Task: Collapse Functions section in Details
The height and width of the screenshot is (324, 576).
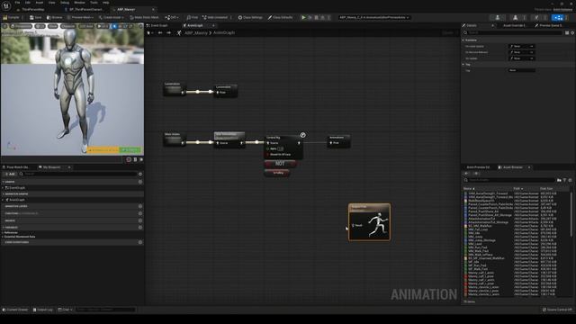Action: point(463,40)
